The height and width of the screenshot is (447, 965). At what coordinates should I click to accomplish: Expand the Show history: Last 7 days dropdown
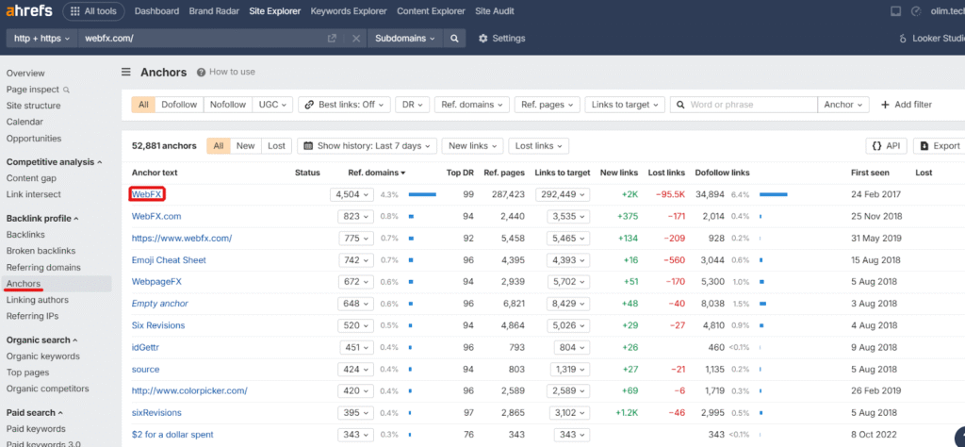(x=367, y=146)
